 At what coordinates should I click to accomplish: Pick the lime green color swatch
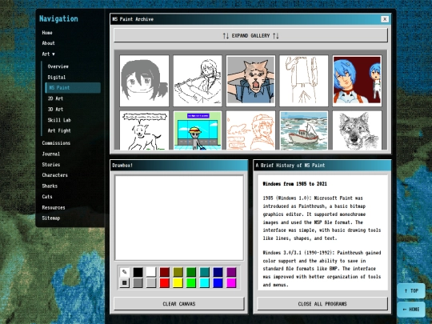pos(191,282)
